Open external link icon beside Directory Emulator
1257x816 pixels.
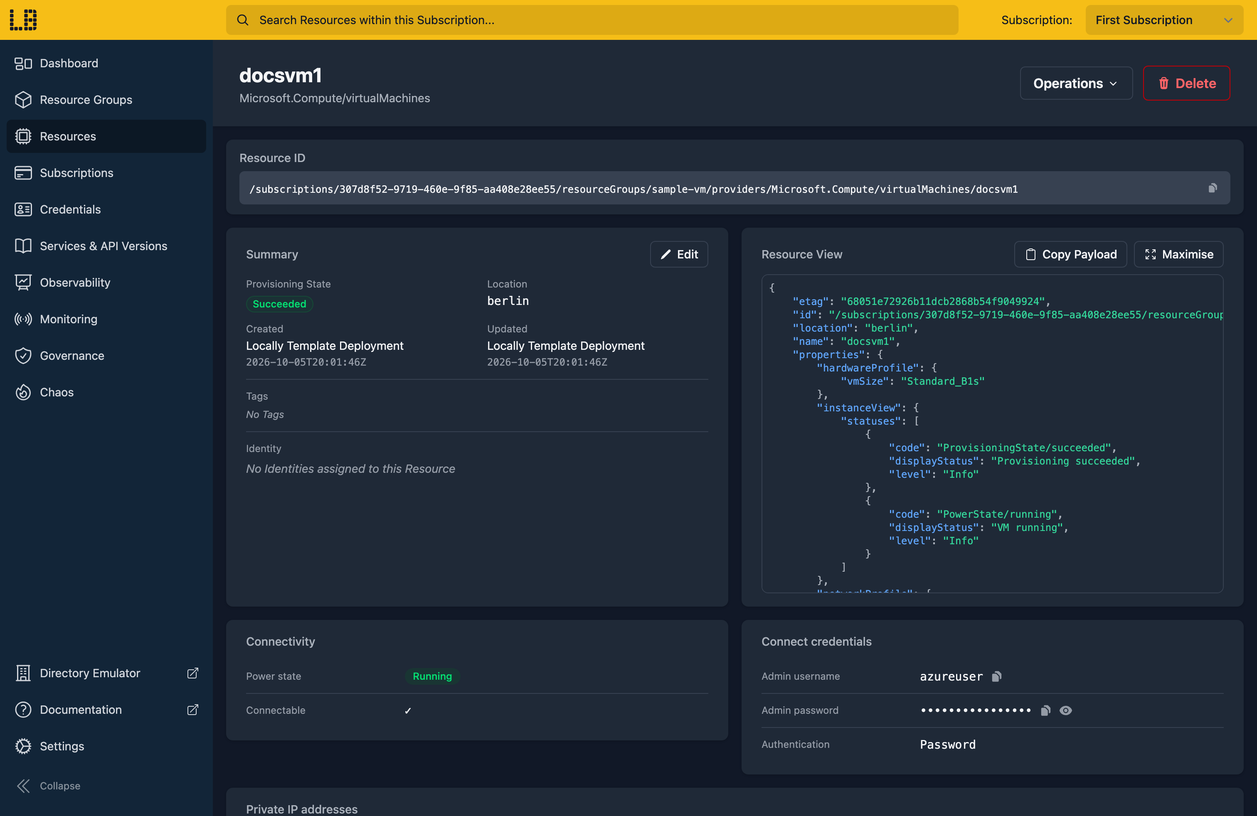(193, 673)
